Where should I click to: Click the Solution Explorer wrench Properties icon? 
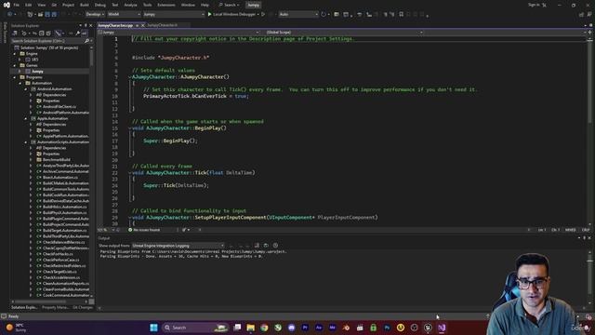coord(78,33)
